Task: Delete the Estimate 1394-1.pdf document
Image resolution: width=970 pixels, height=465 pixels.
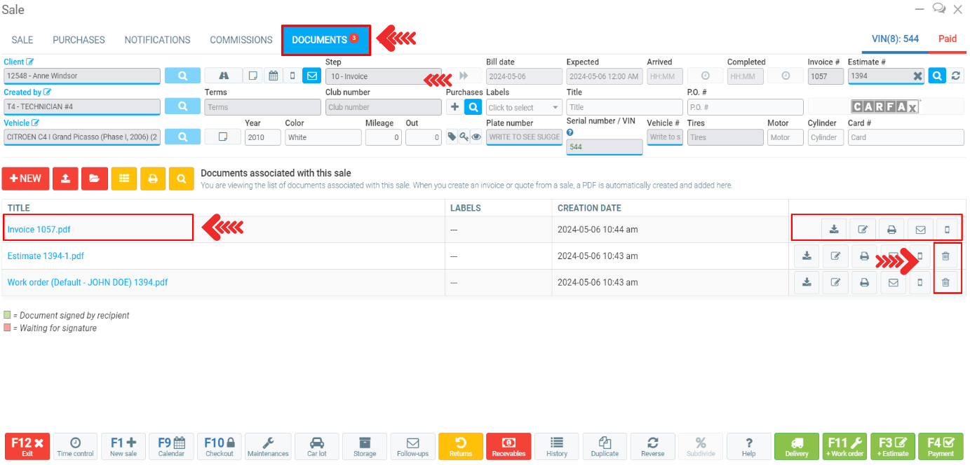Action: (x=945, y=256)
